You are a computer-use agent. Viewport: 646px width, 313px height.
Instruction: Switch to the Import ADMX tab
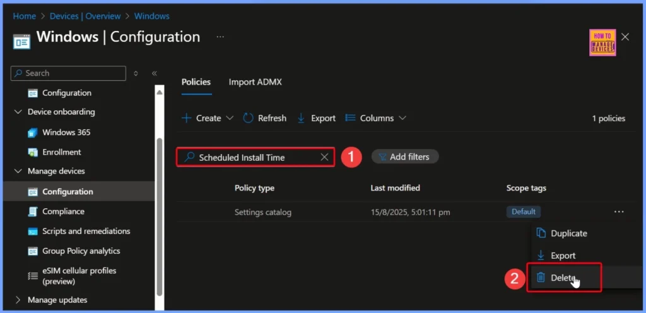(255, 82)
